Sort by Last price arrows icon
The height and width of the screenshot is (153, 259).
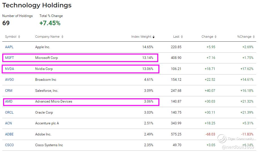coord(182,37)
